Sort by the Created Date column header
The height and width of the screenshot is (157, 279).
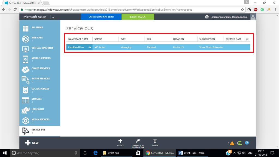(233, 39)
